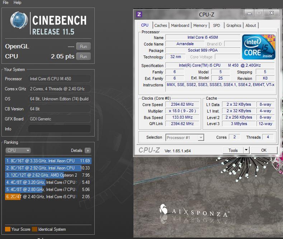
Task: Open the Tools dropdown arrow
Action: [x=246, y=150]
